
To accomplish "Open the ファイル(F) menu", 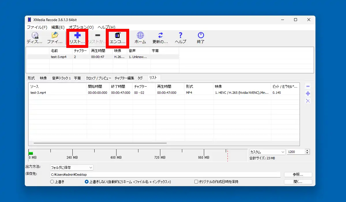I will coord(37,27).
